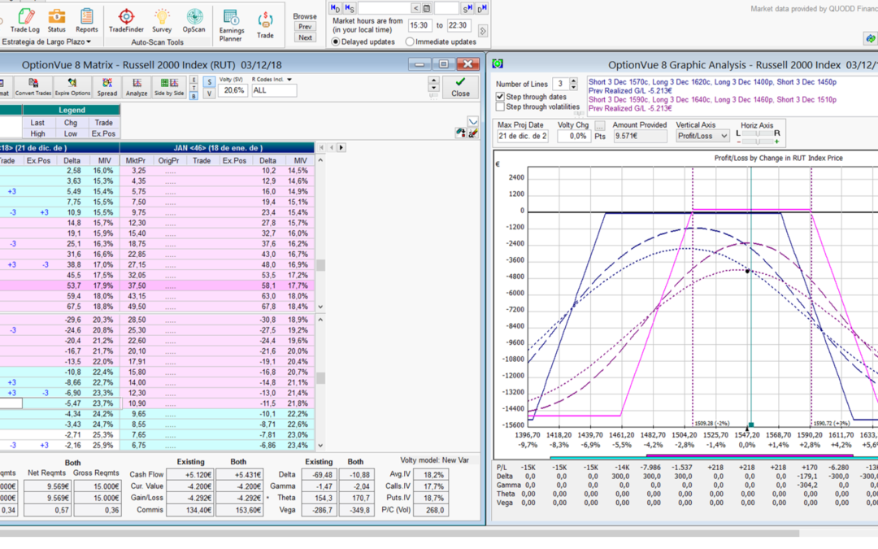Image resolution: width=878 pixels, height=549 pixels.
Task: Increase Number of Lines with up arrow
Action: point(573,81)
